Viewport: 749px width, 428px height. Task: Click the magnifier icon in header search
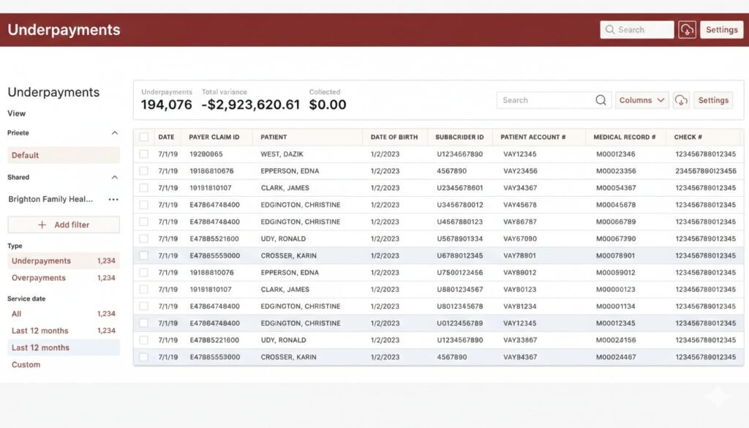(610, 30)
